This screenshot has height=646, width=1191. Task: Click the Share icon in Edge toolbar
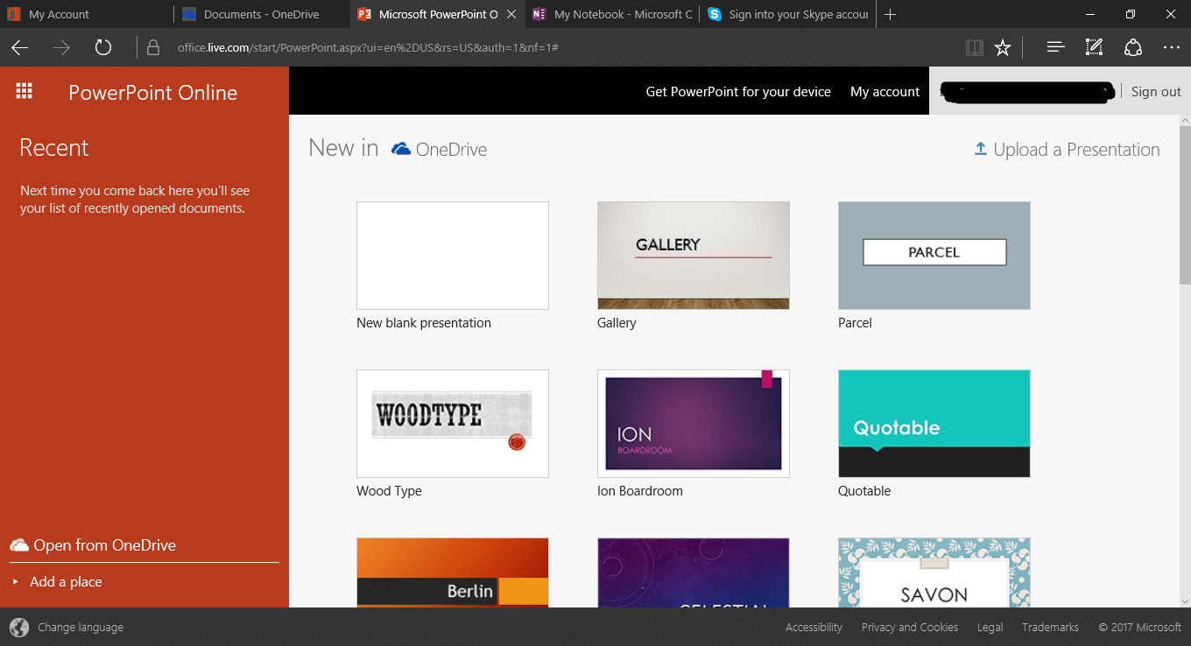[x=1133, y=48]
